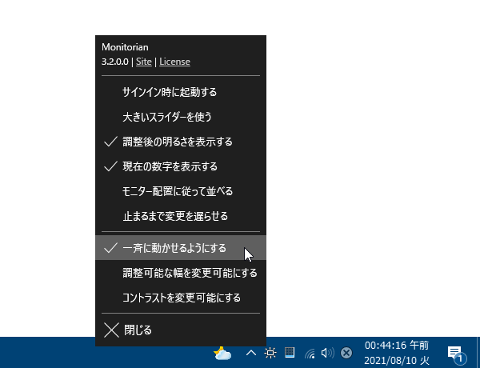The image size is (480, 368).
Task: Click the blue monitor tray icon
Action: tap(290, 352)
